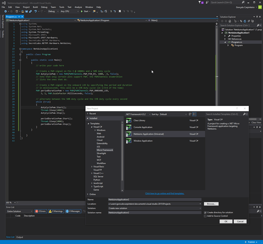Click the Open File folder icon in the toolbar
Viewport: 263px width, 244px height.
[22, 11]
